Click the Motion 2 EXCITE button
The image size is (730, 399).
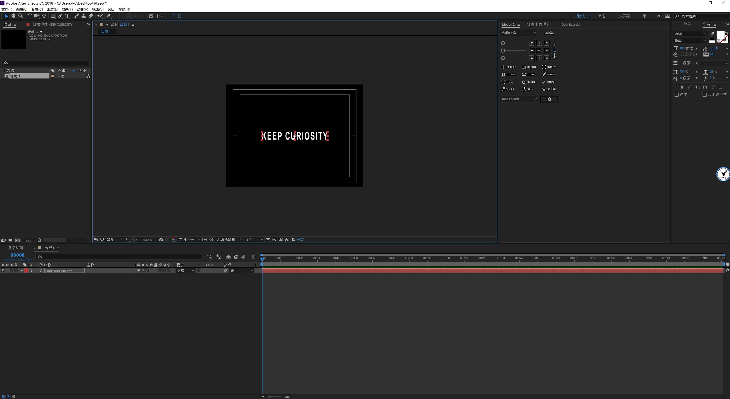tap(509, 67)
